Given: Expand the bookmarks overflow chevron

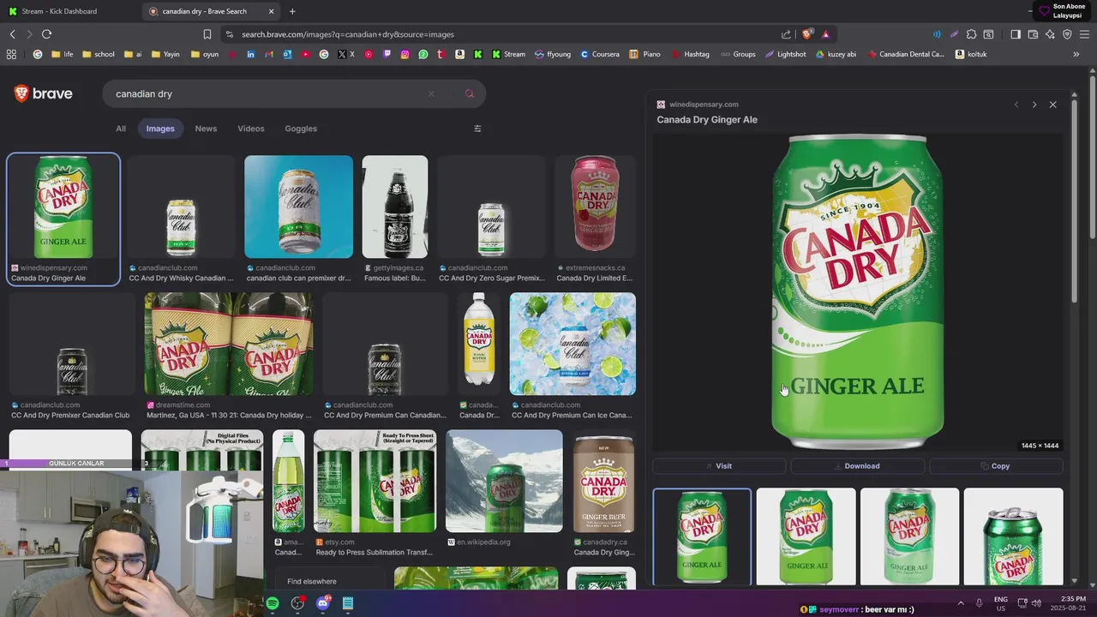Looking at the screenshot, I should click(1076, 54).
